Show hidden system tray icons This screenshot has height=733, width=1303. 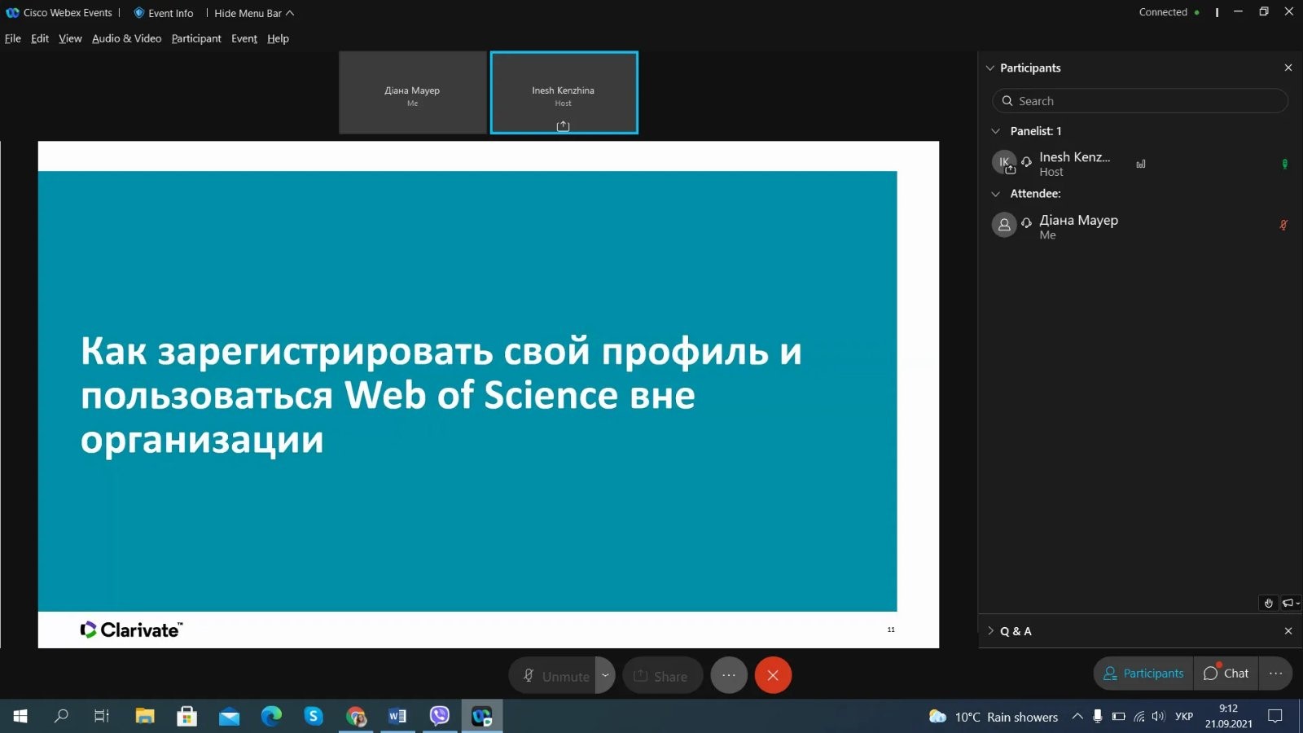point(1077,717)
